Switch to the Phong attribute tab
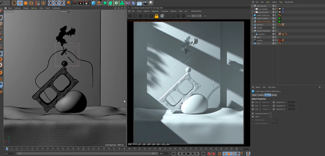 pyautogui.click(x=274, y=95)
